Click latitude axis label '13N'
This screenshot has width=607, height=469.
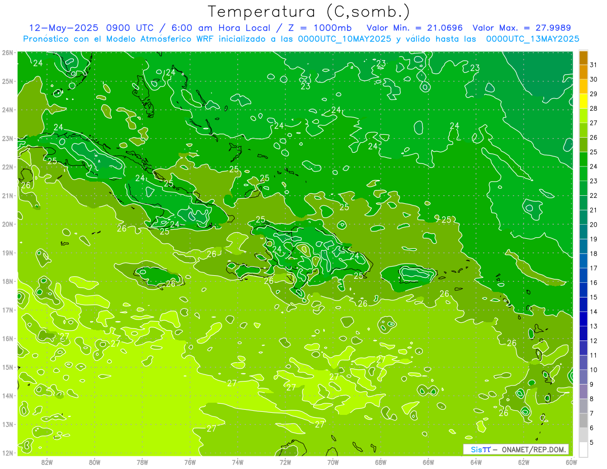pyautogui.click(x=8, y=424)
